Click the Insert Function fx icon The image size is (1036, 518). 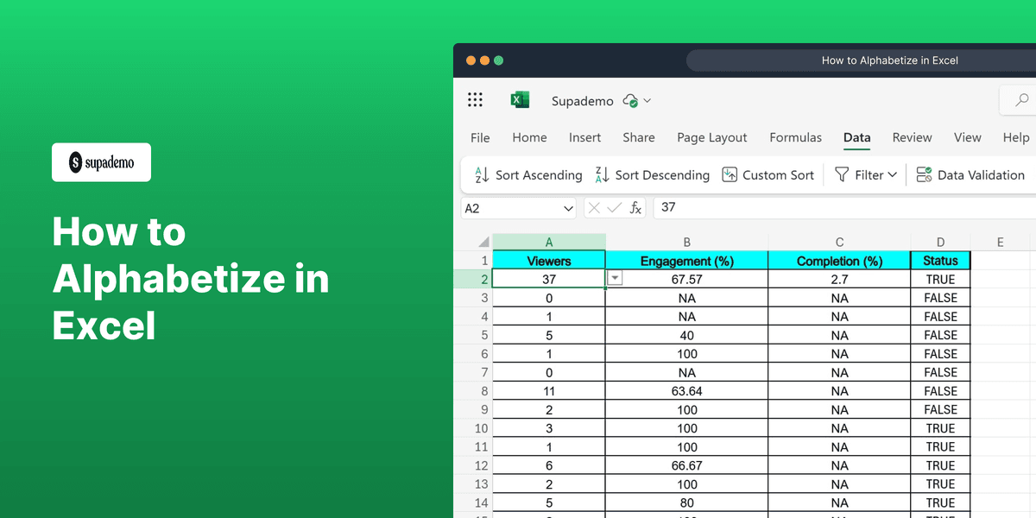(635, 207)
